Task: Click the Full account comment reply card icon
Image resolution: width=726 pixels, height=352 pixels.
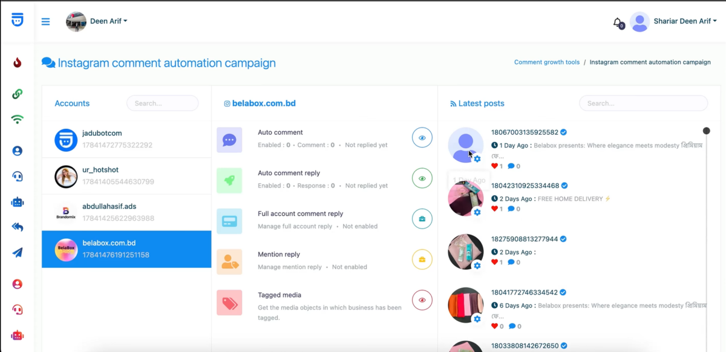Action: tap(229, 221)
